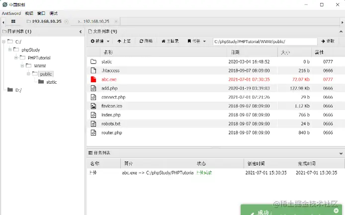Click the tab bar left scroll arrow
345x215 pixels.
point(3,22)
